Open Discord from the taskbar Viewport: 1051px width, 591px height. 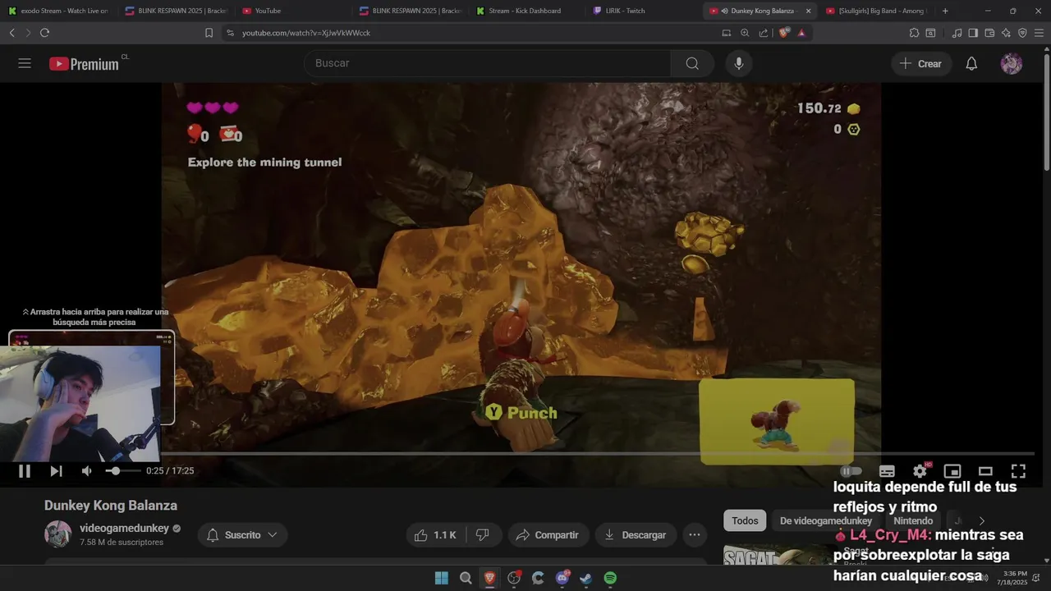[x=562, y=578]
